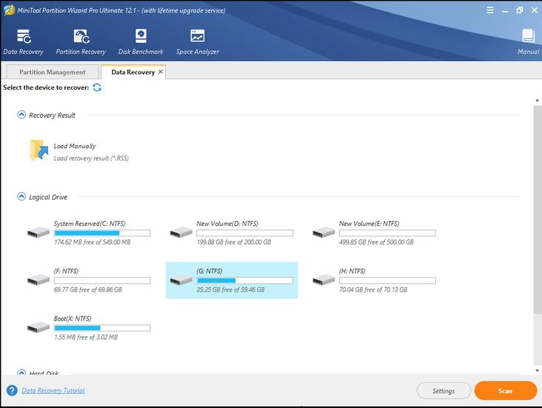Click the Load Manually label
This screenshot has width=542, height=408.
tap(74, 146)
